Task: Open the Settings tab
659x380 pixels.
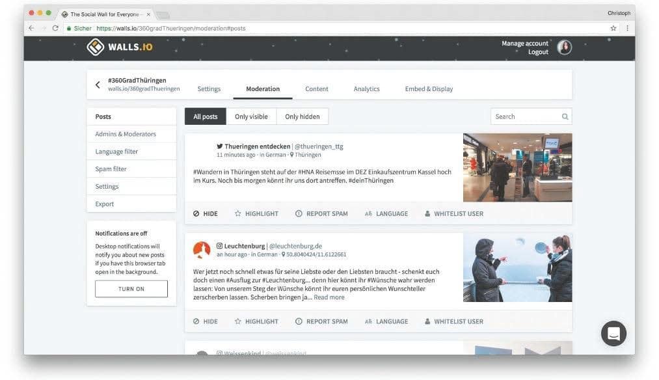Action: point(209,88)
